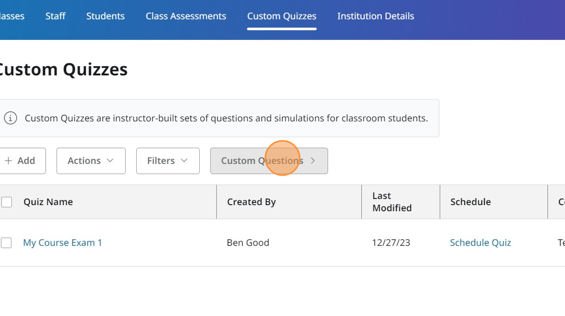Go to Custom Questions
Image resolution: width=565 pixels, height=316 pixels.
[269, 161]
